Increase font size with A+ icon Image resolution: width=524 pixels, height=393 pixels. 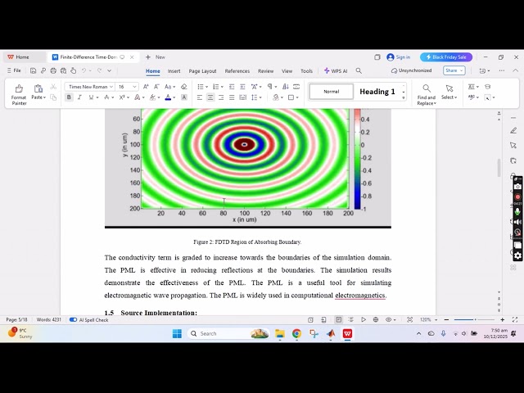pos(146,87)
